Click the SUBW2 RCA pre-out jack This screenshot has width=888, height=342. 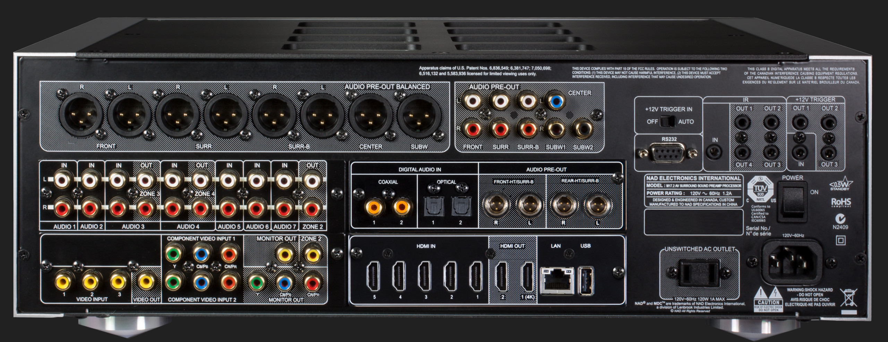click(x=583, y=129)
